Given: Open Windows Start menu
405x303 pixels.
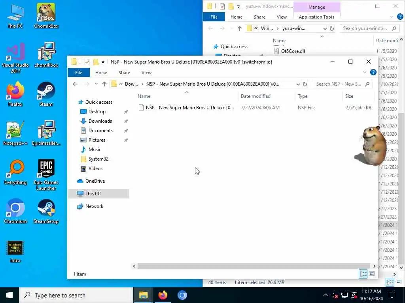Looking at the screenshot, I should (9, 295).
